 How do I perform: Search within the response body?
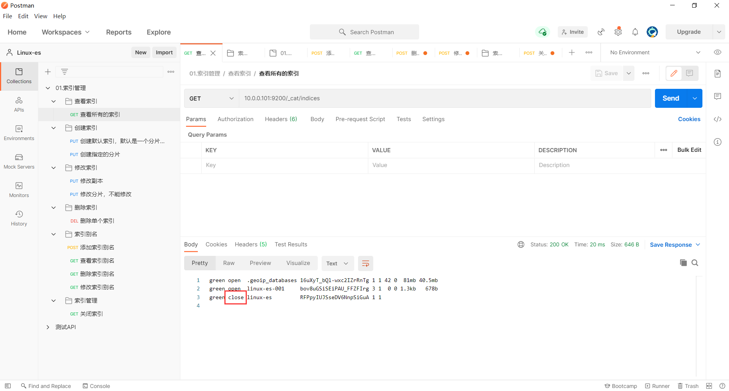click(695, 263)
